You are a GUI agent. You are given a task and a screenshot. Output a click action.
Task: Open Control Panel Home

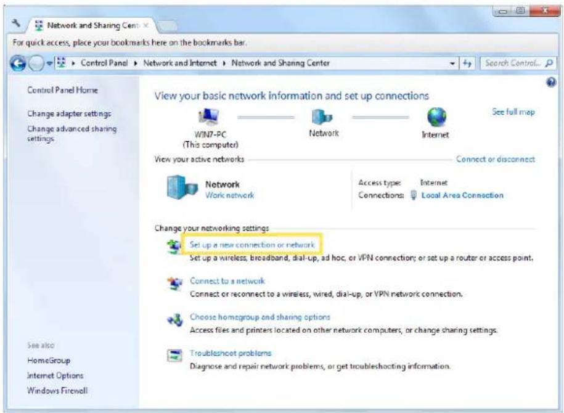pyautogui.click(x=63, y=90)
